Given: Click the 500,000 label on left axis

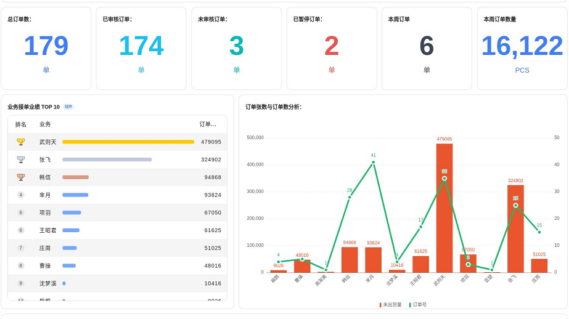Looking at the screenshot, I should (255, 137).
